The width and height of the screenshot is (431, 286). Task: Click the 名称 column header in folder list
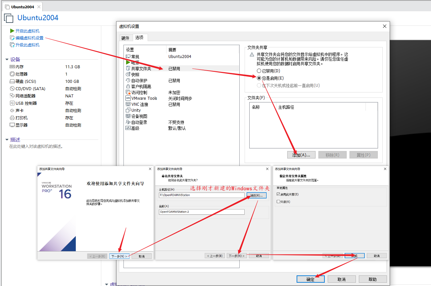(263, 107)
